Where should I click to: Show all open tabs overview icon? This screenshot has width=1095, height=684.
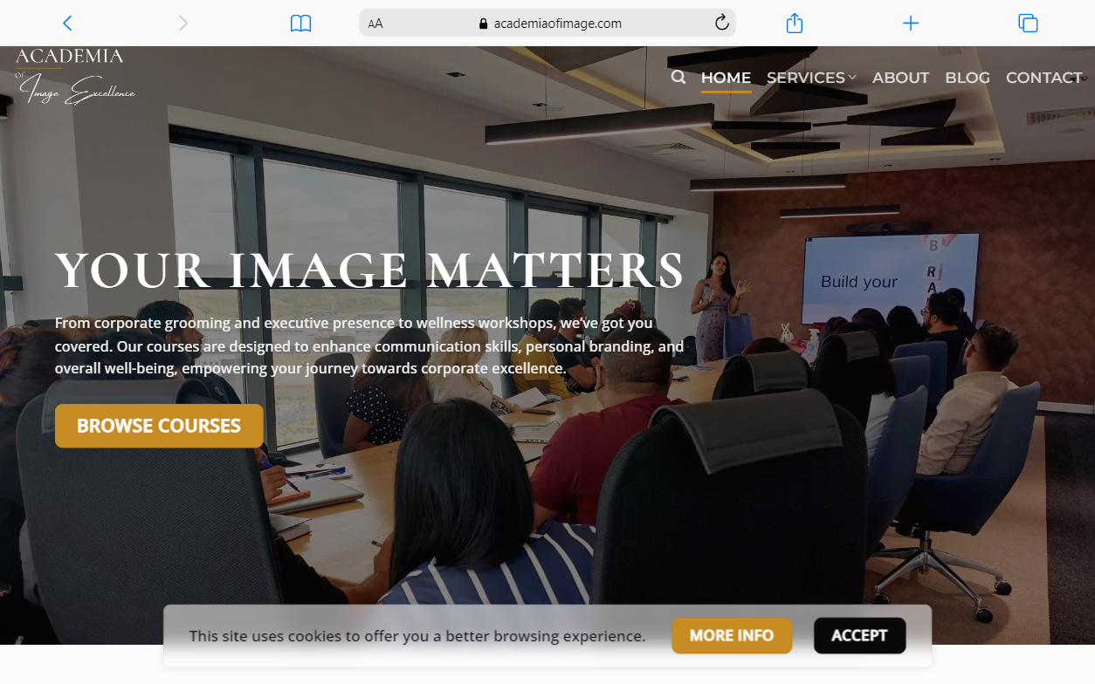(x=1028, y=24)
